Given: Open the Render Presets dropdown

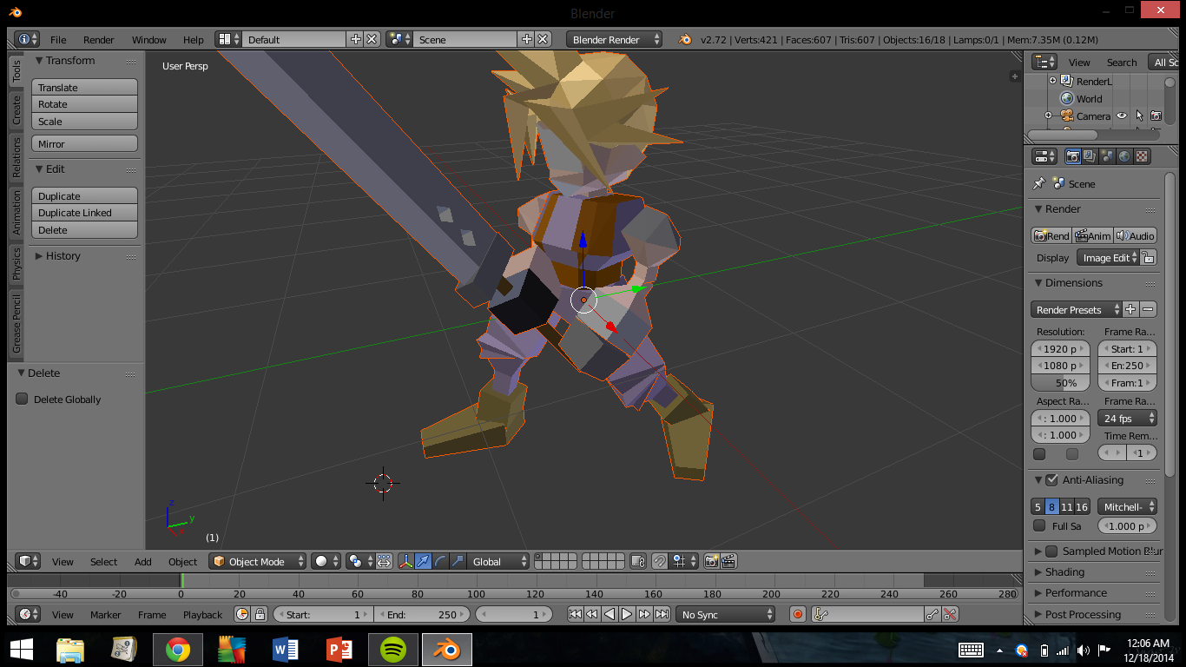Looking at the screenshot, I should tap(1077, 310).
